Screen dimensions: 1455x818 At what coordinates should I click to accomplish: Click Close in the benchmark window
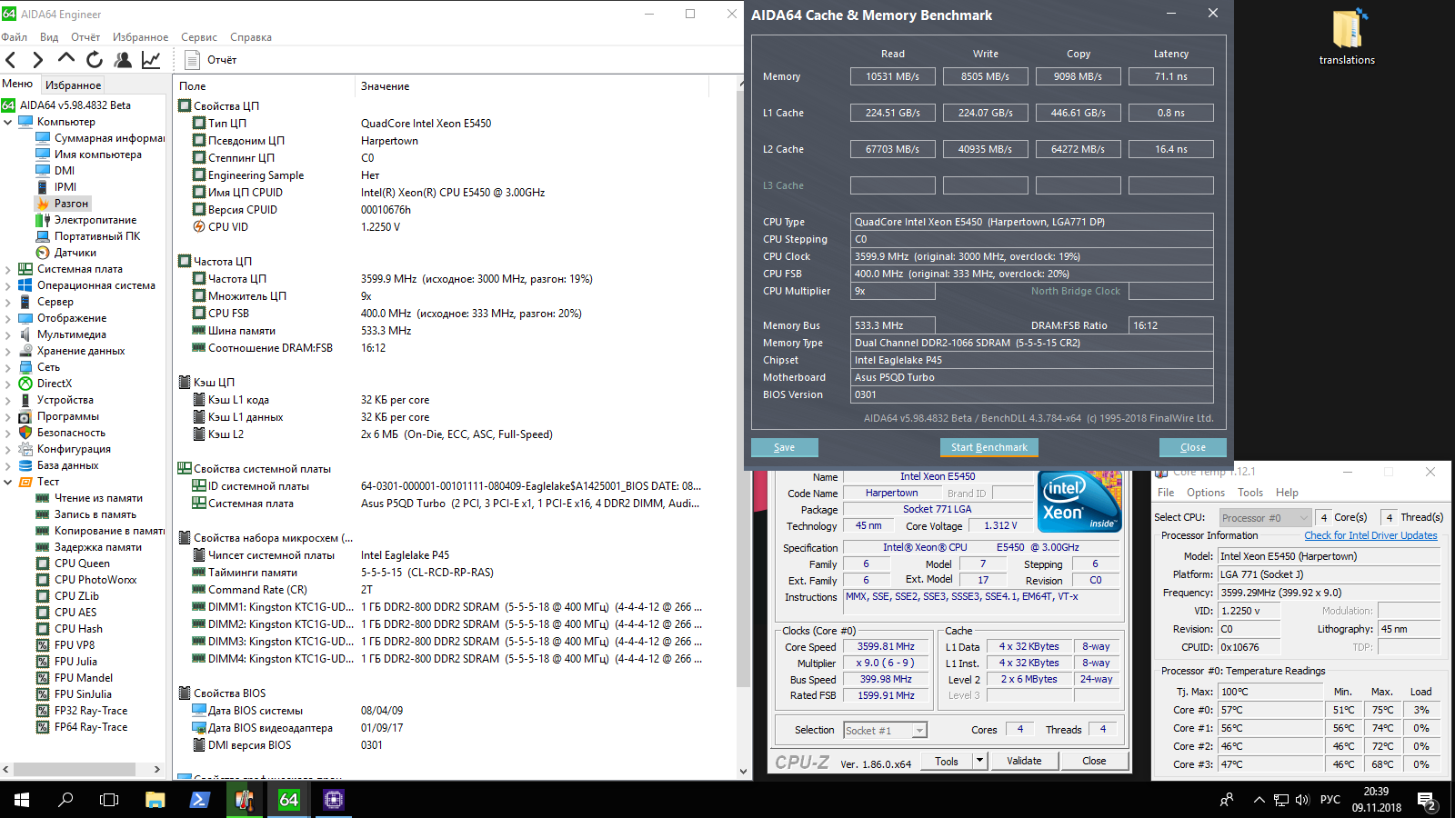[x=1192, y=447]
